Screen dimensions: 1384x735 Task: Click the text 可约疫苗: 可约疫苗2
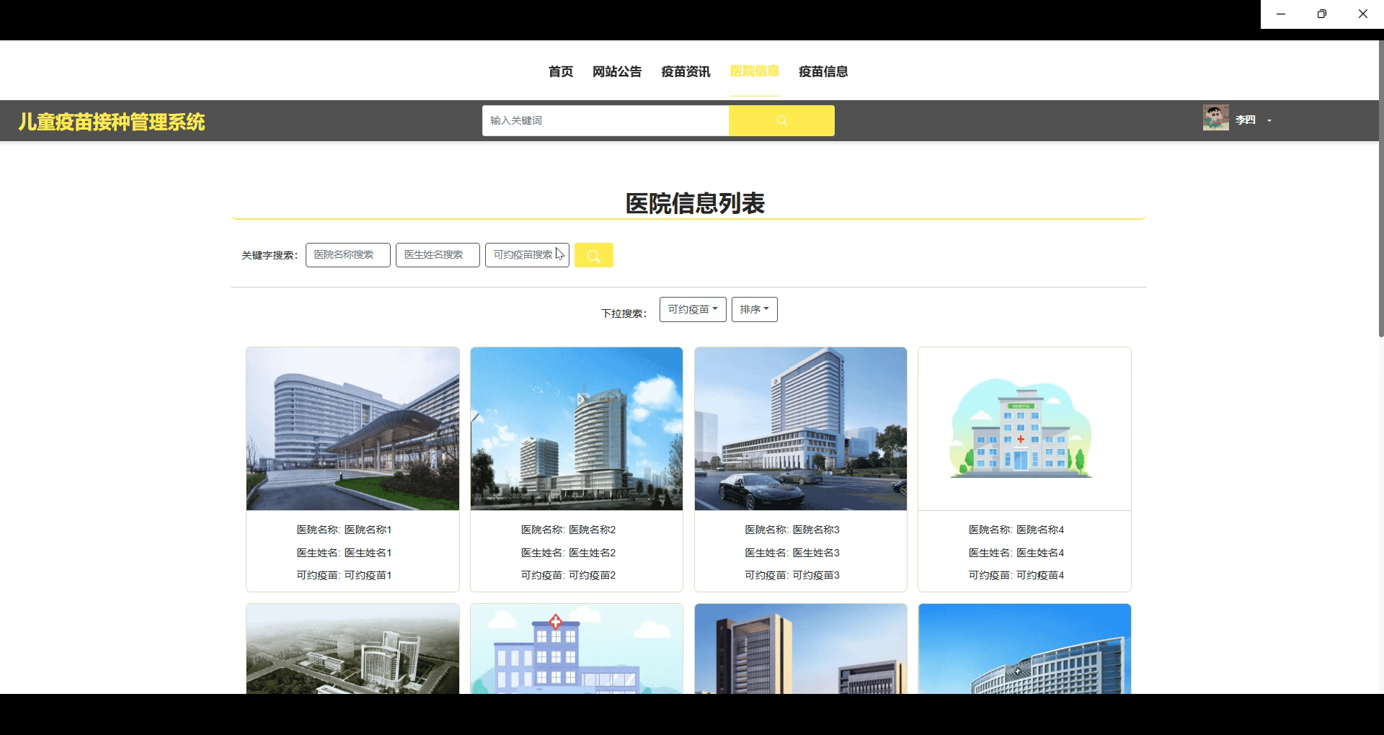568,575
